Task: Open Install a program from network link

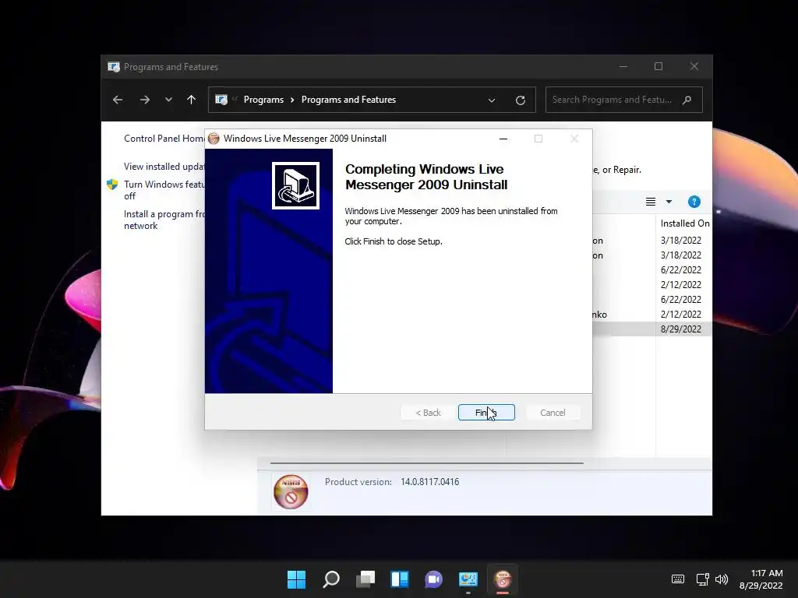Action: click(x=164, y=220)
